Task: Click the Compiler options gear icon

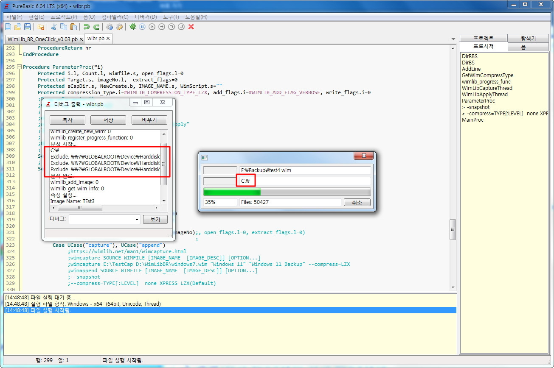Action: 119,27
